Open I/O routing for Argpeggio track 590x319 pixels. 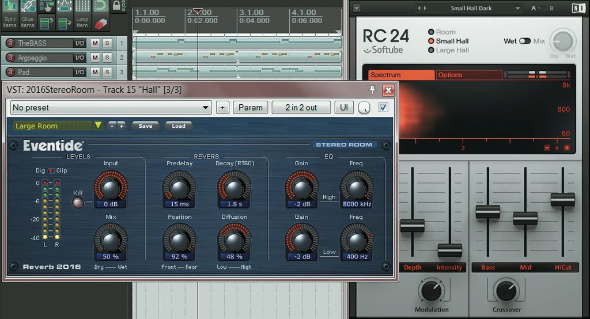point(80,58)
